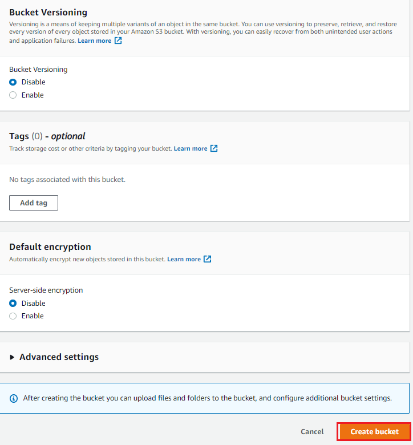This screenshot has height=445, width=413.
Task: Expand Advanced settings using the triangle arrow
Action: (12, 357)
